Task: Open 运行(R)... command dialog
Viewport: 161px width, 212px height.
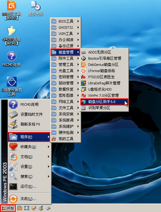Action: point(29,187)
